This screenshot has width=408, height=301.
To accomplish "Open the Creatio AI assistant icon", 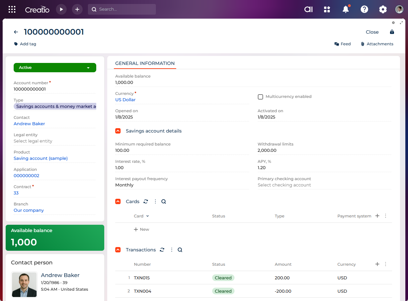I will point(308,9).
